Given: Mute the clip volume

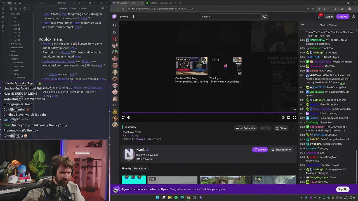Looking at the screenshot, I should tap(129, 118).
